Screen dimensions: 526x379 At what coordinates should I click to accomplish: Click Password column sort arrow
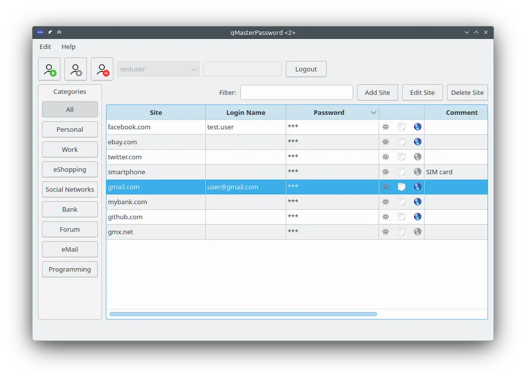click(x=373, y=113)
